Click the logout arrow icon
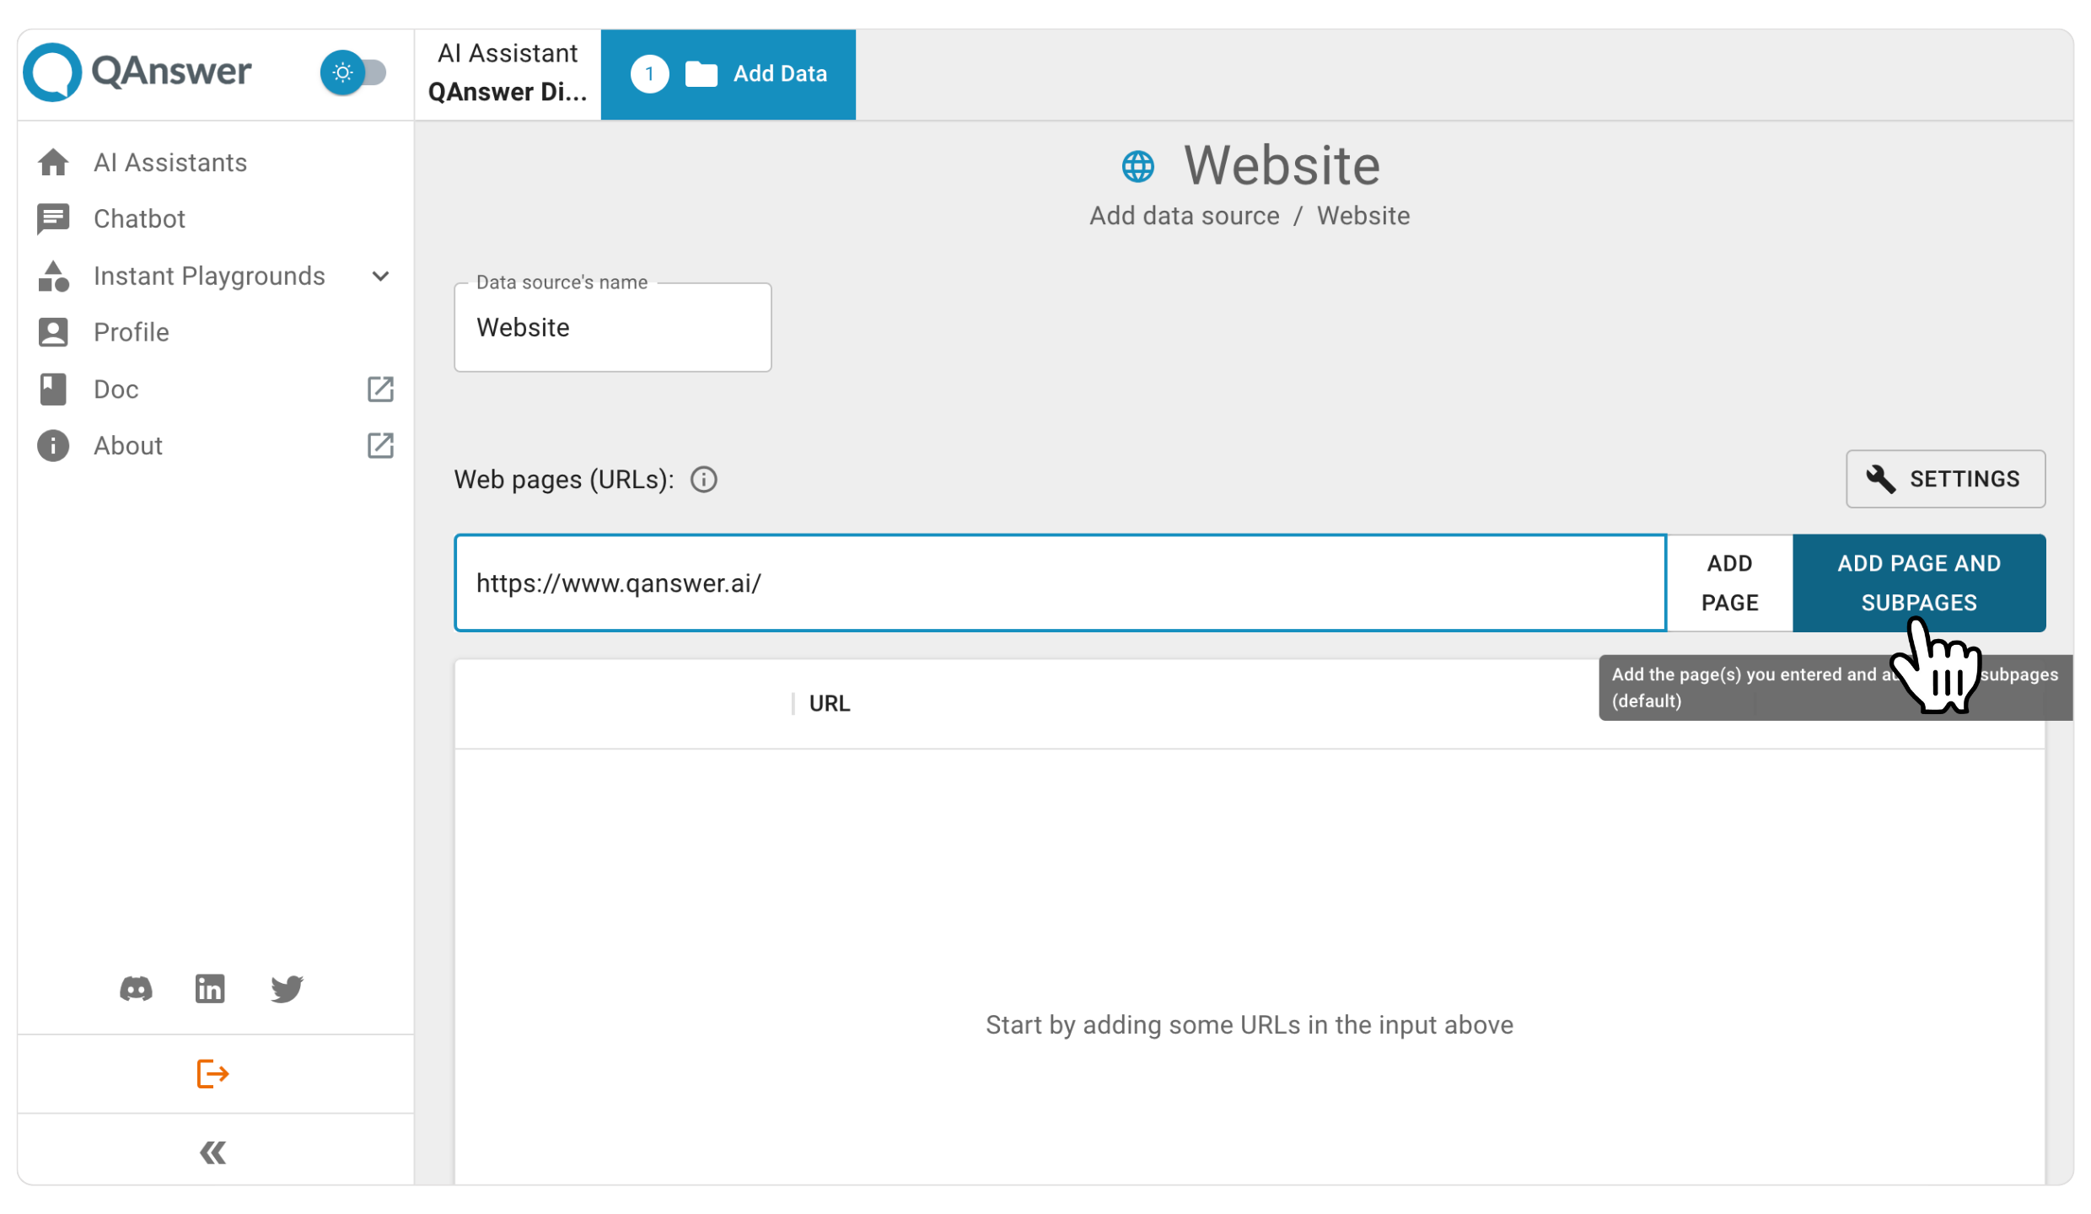The width and height of the screenshot is (2091, 1214). pyautogui.click(x=214, y=1074)
